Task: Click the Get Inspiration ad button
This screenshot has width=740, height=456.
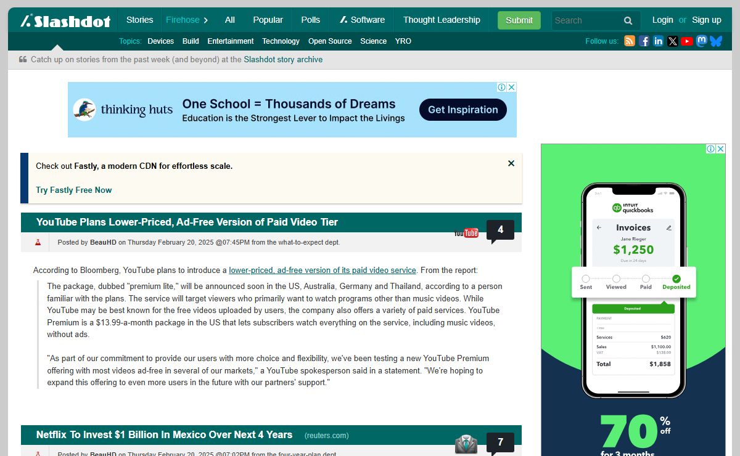Action: point(463,110)
